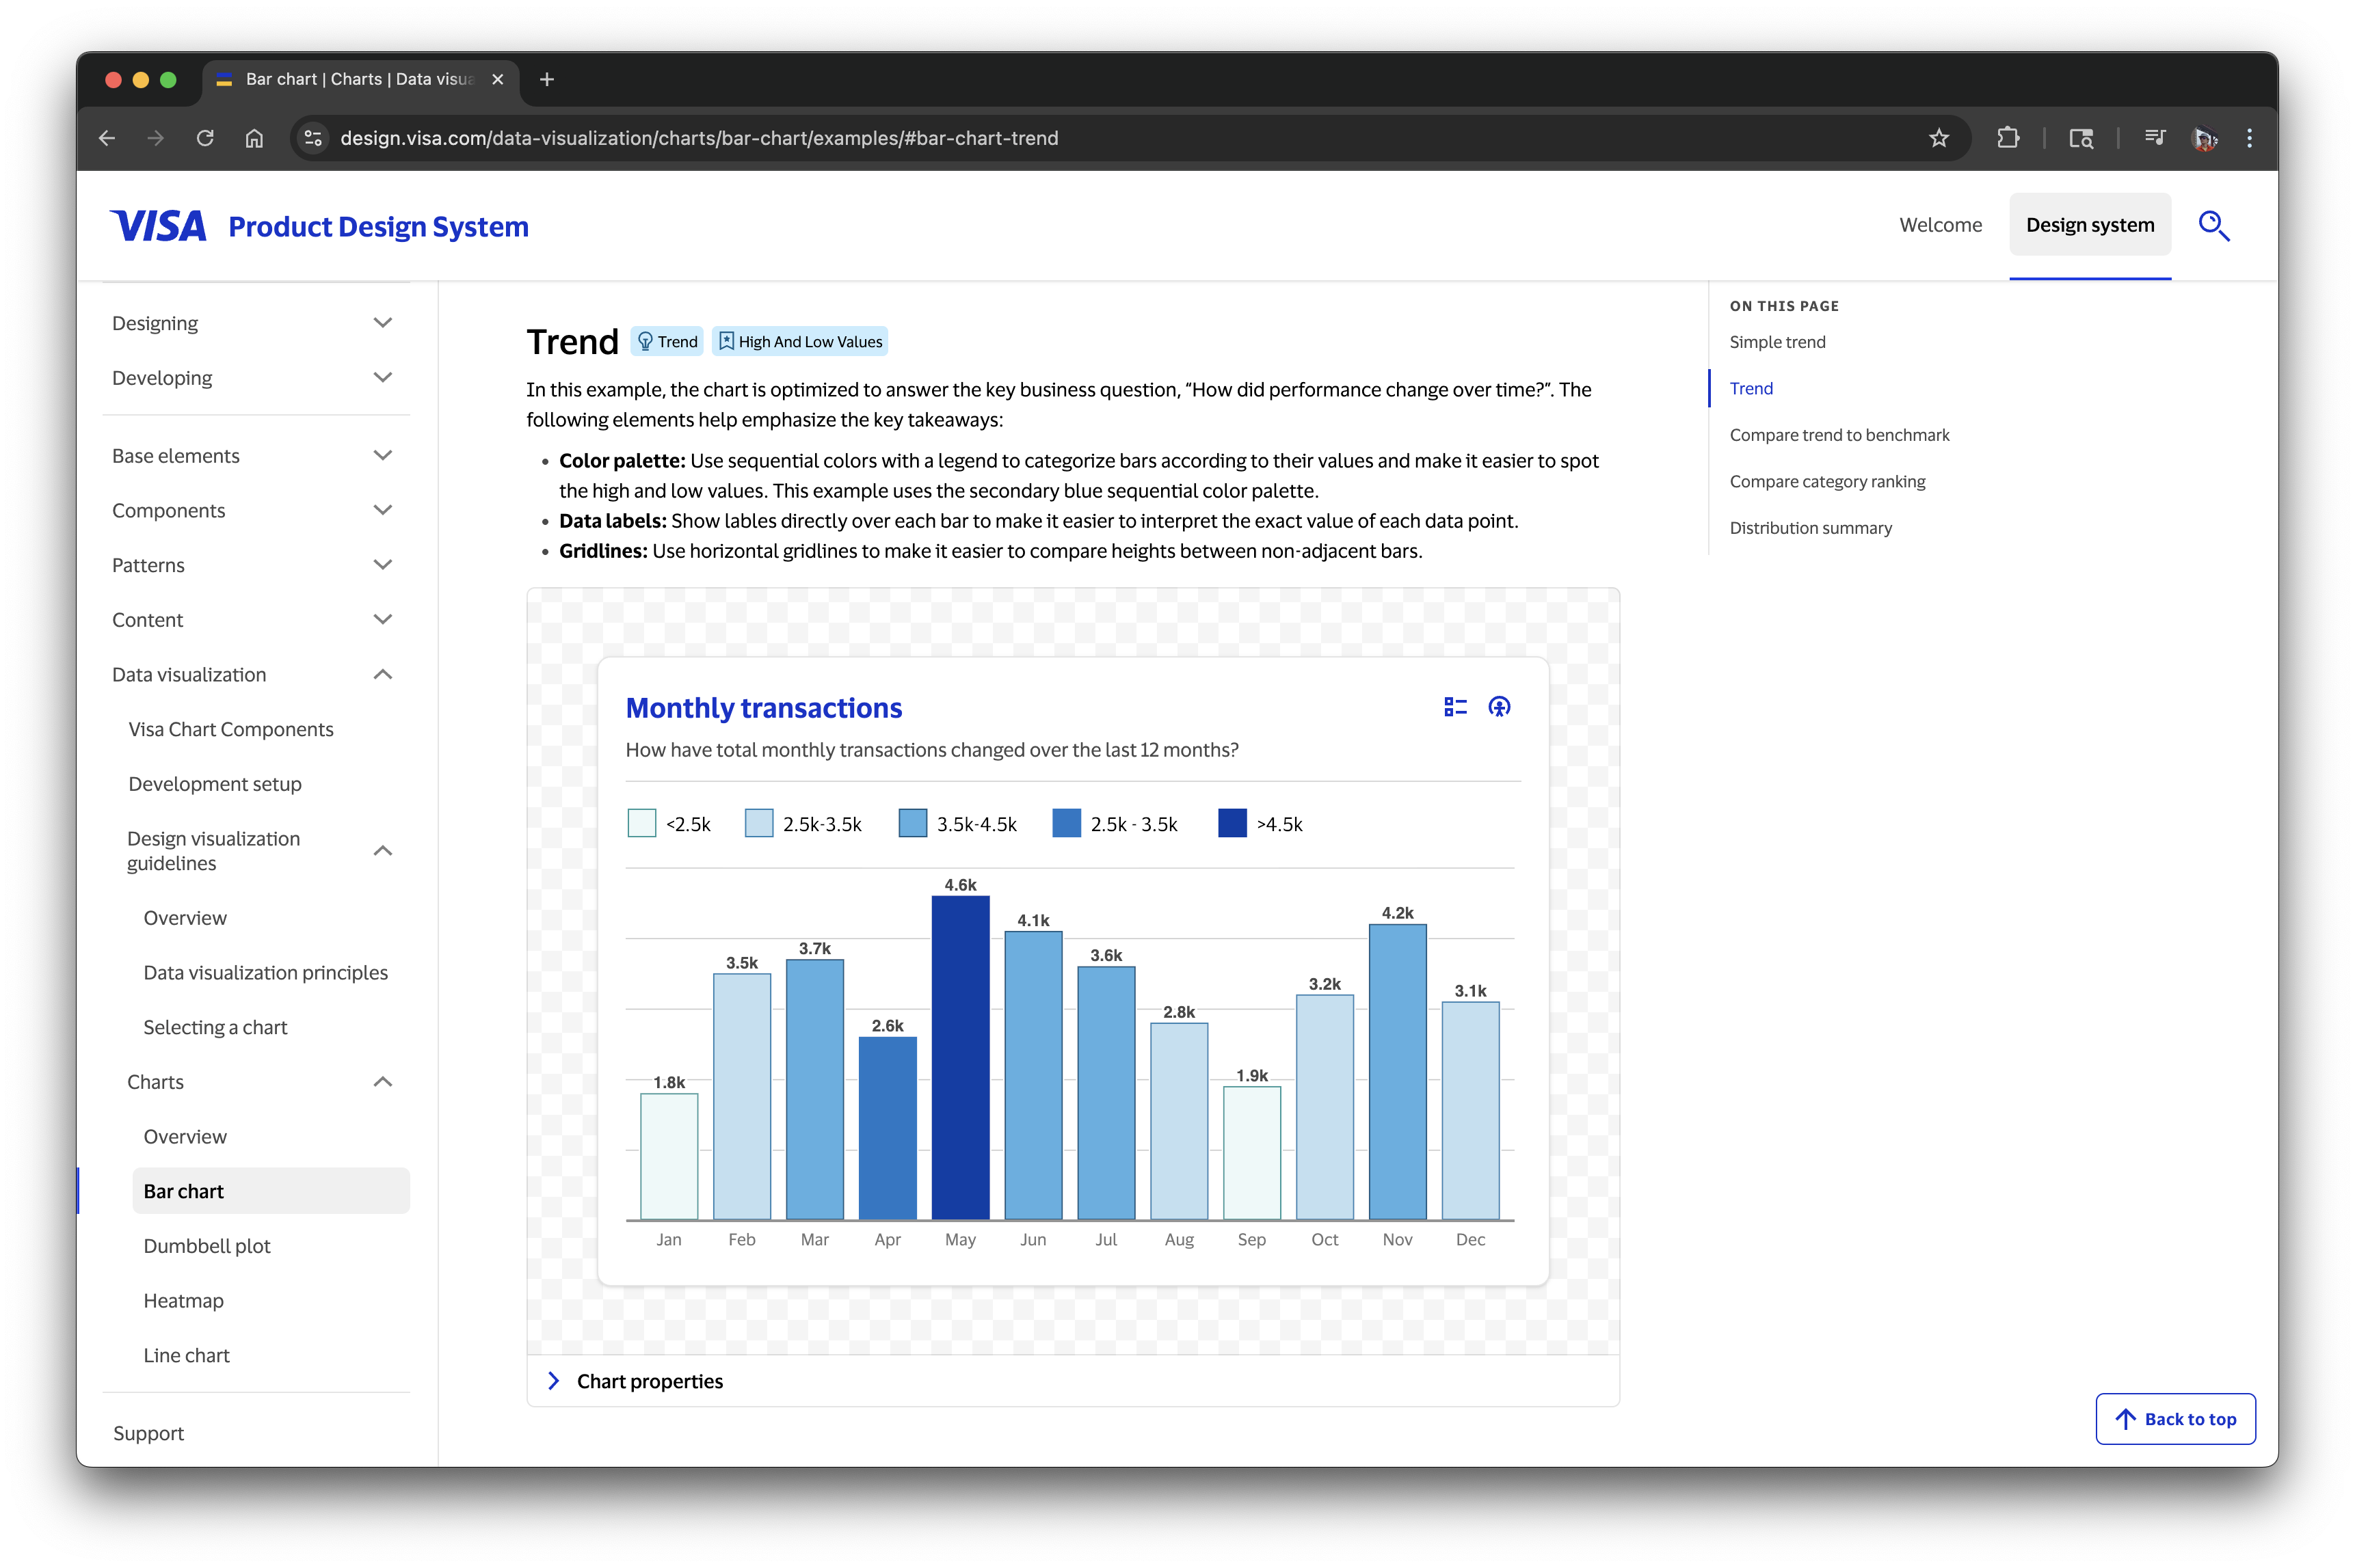
Task: Open the site search magnifier icon
Action: [2213, 226]
